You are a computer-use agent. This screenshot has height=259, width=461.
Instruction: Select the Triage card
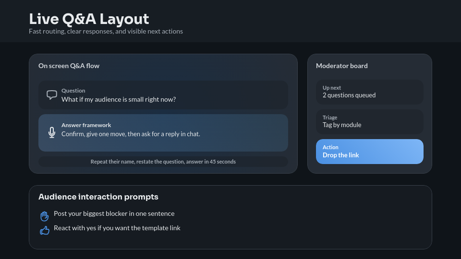(x=369, y=122)
